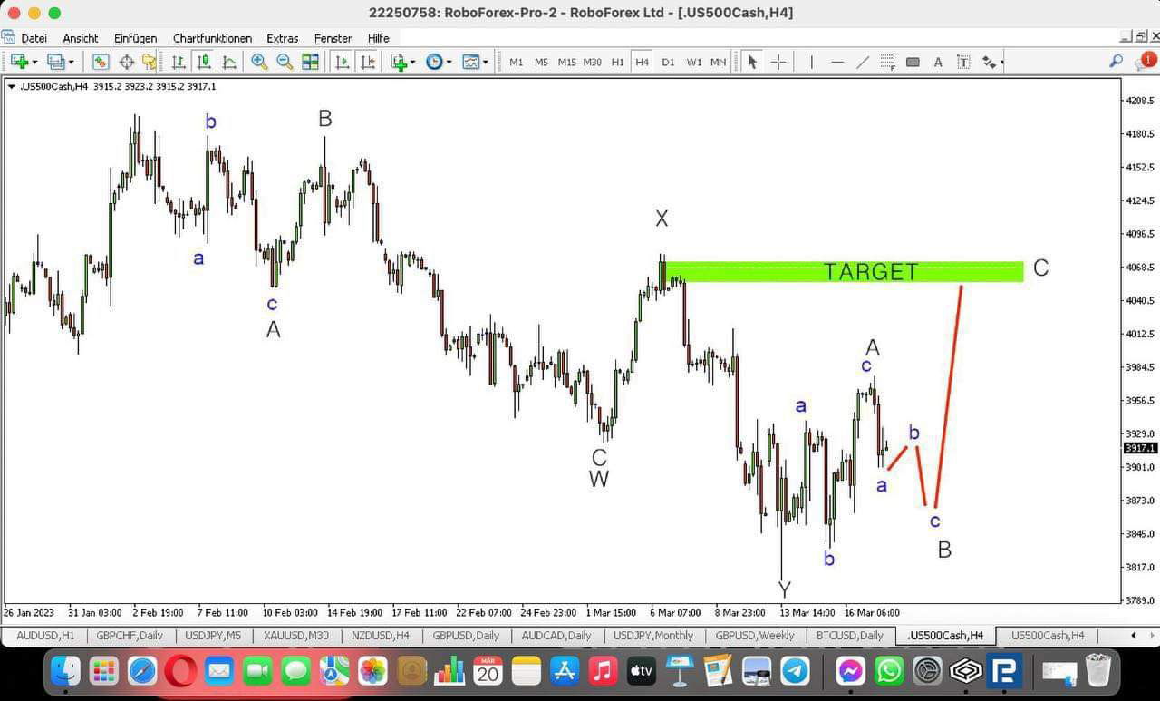Image resolution: width=1160 pixels, height=701 pixels.
Task: Select the M15 timeframe button
Action: click(x=566, y=62)
